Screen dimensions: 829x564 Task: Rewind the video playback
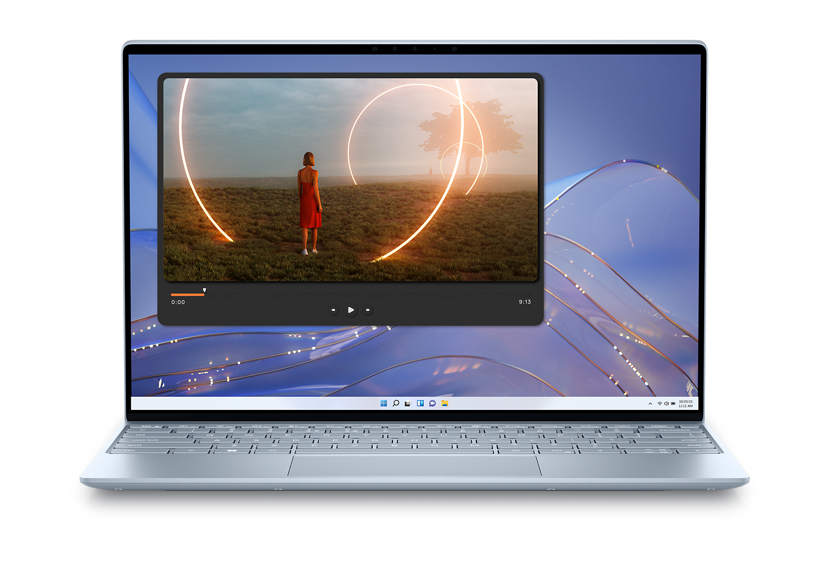click(333, 310)
